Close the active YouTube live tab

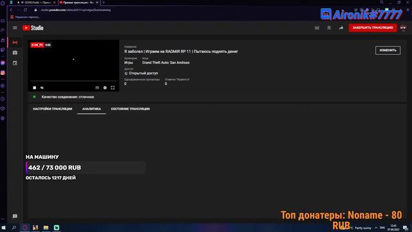(x=97, y=3)
